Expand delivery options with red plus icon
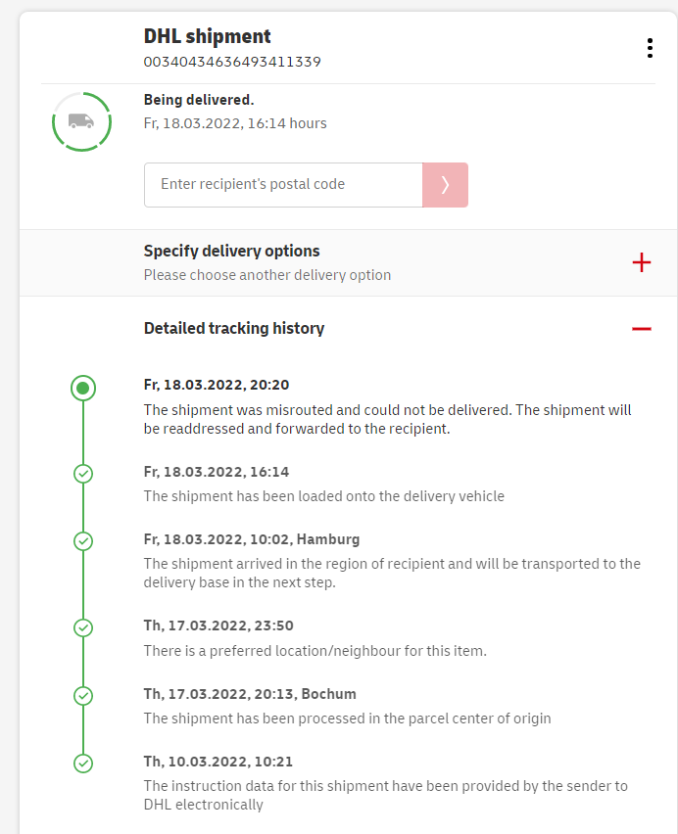The width and height of the screenshot is (678, 834). (x=642, y=262)
